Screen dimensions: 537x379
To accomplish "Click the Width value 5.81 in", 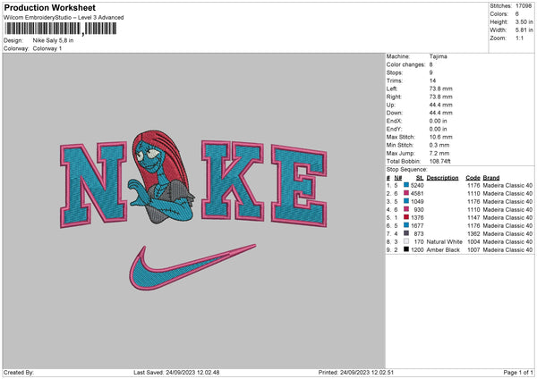I will 524,30.
